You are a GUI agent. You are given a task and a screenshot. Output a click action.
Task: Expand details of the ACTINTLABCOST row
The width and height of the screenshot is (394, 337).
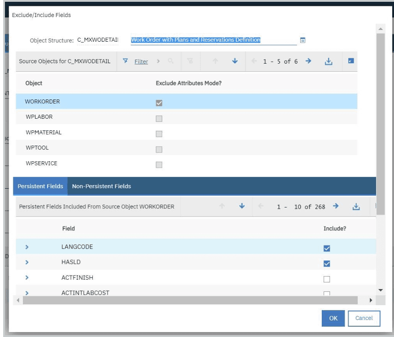click(x=27, y=293)
